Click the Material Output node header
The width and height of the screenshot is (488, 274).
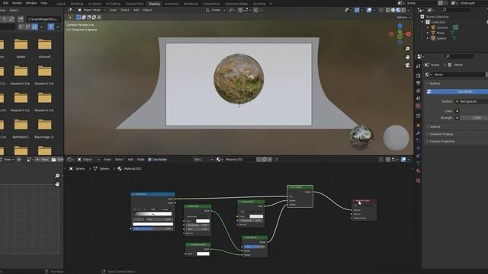click(x=364, y=201)
